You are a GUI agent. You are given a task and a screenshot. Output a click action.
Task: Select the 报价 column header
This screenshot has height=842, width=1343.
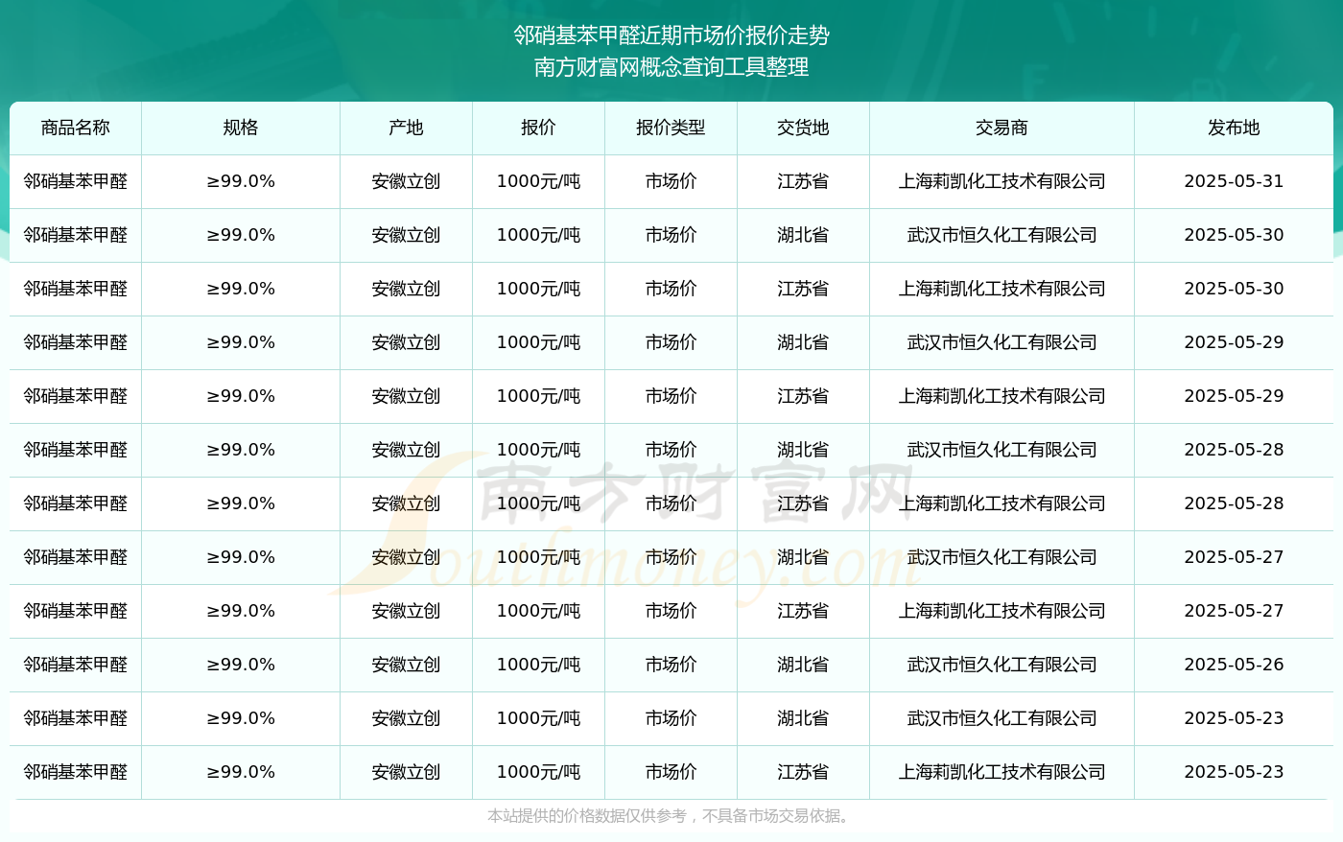pos(539,128)
